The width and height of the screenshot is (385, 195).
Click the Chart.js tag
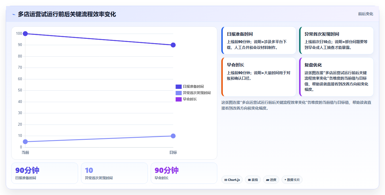pyautogui.click(x=232, y=180)
